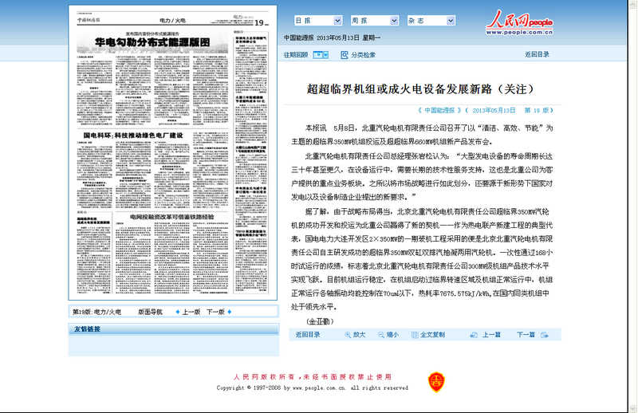
Task: Click the 放大 magnifier icon
Action: pyautogui.click(x=348, y=335)
